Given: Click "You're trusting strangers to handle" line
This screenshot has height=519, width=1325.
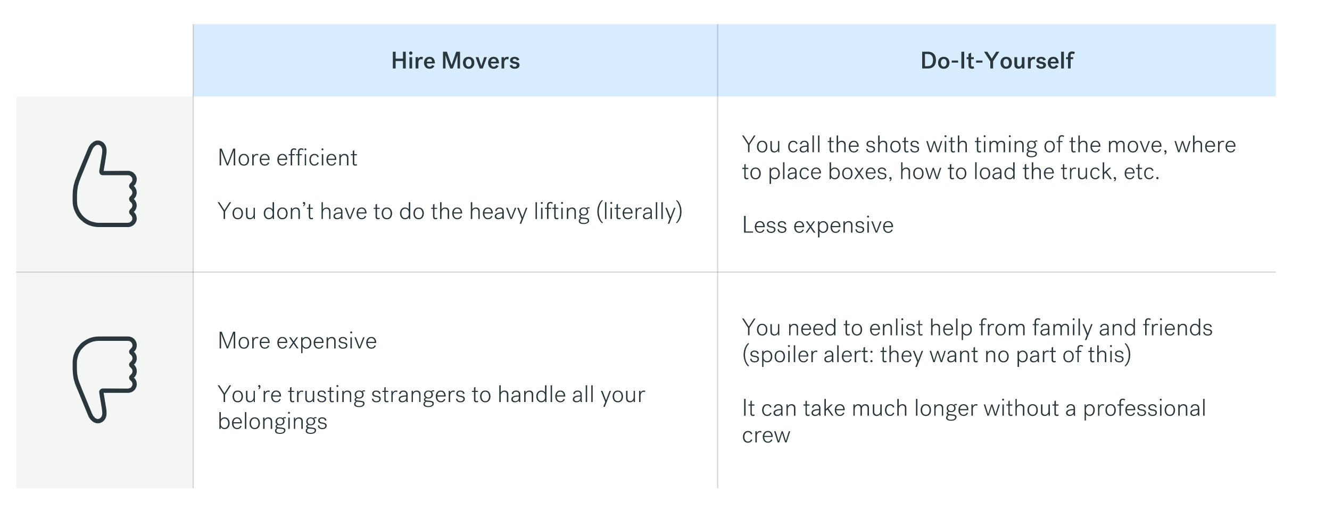Looking at the screenshot, I should click(x=431, y=395).
